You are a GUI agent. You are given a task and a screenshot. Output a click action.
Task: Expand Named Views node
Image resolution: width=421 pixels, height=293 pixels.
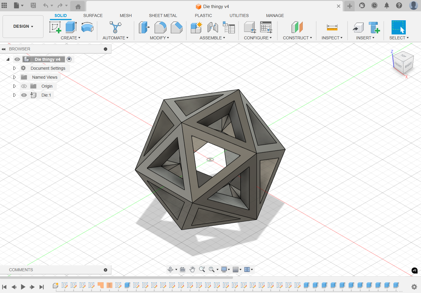click(x=14, y=77)
